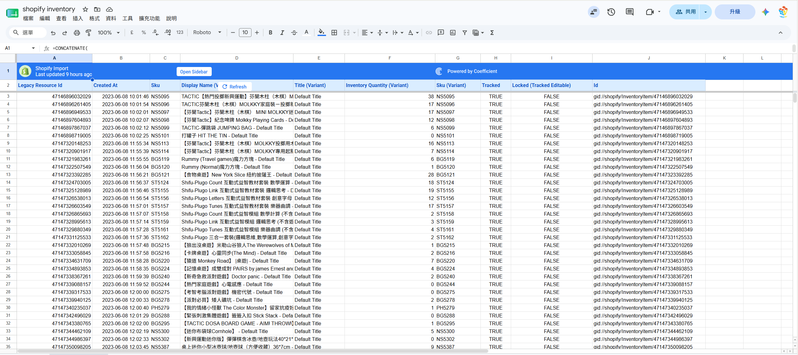Image resolution: width=798 pixels, height=355 pixels.
Task: Open the 擴充功能 menu
Action: (149, 18)
